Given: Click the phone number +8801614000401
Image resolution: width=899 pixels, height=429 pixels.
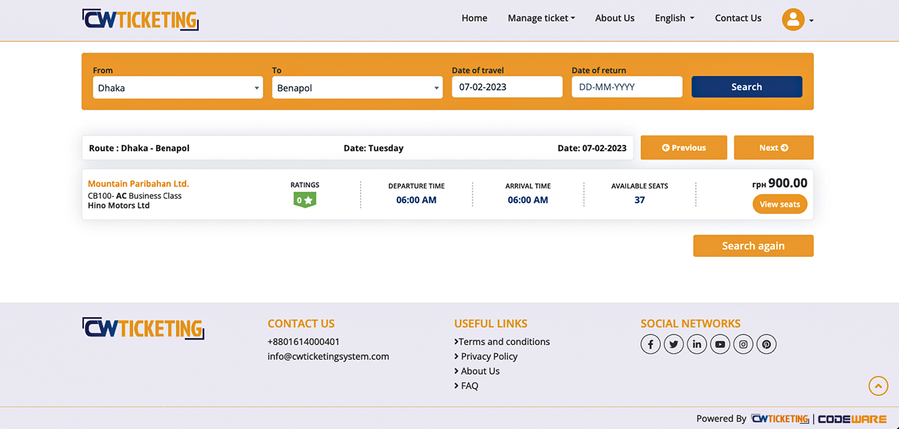Looking at the screenshot, I should [x=304, y=342].
